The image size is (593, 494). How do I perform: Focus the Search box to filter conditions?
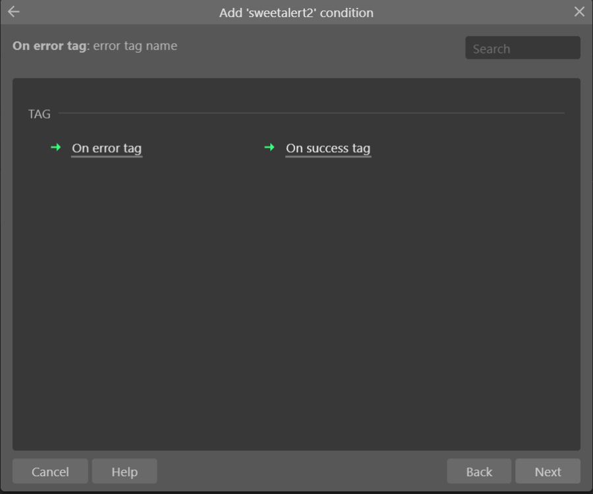coord(522,47)
